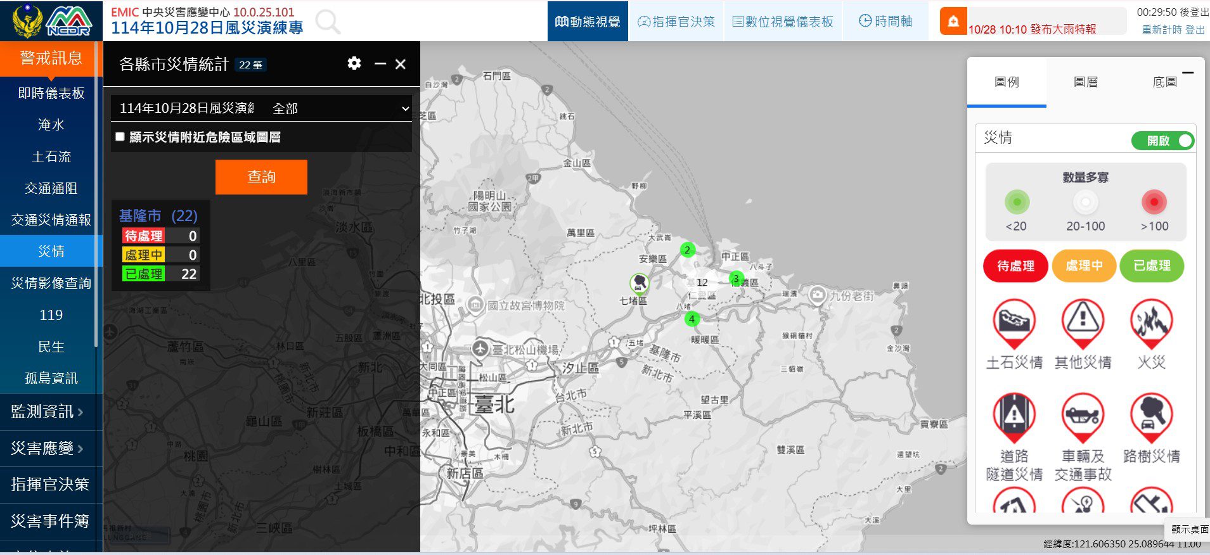Toggle the 災情 layer 開啟 switch
The width and height of the screenshot is (1210, 555).
point(1162,141)
